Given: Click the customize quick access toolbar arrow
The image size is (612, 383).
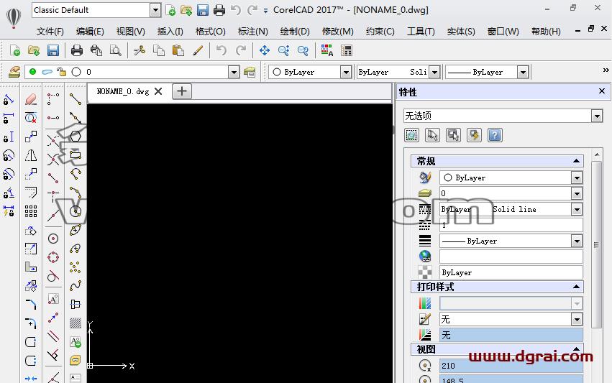Looking at the screenshot, I should click(265, 11).
